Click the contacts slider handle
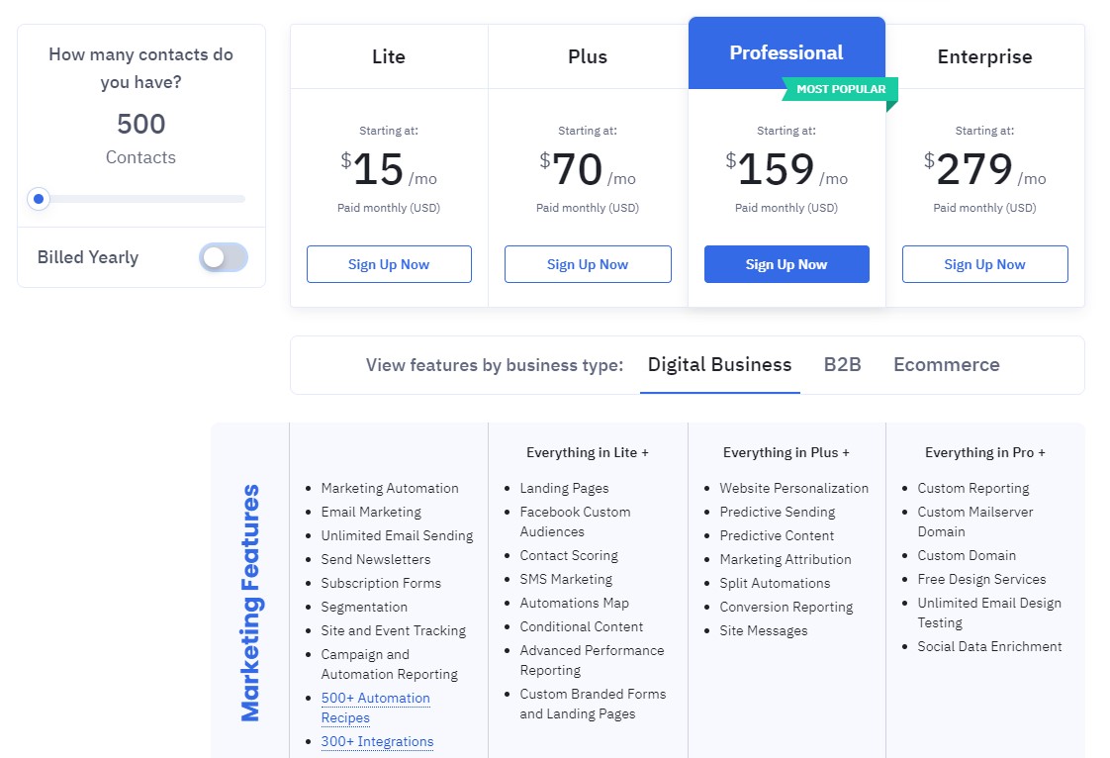Screen dimensions: 1110x758 coord(39,199)
